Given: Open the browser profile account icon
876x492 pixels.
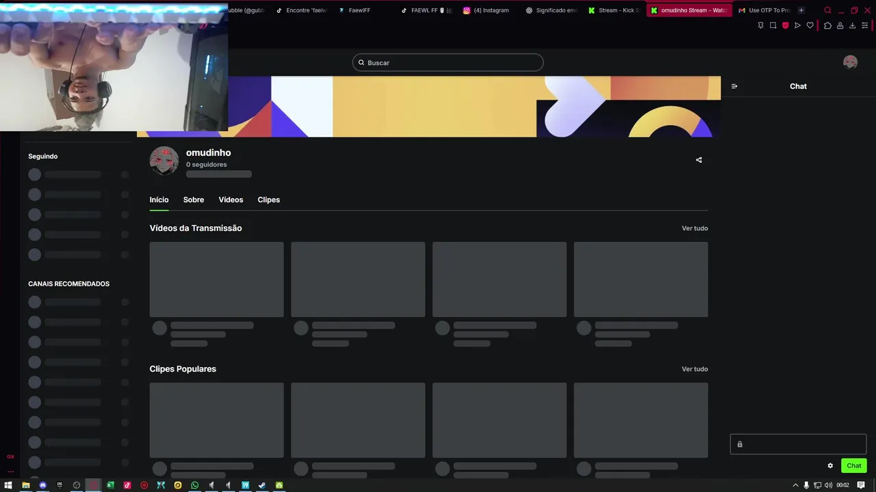Looking at the screenshot, I should tap(840, 25).
